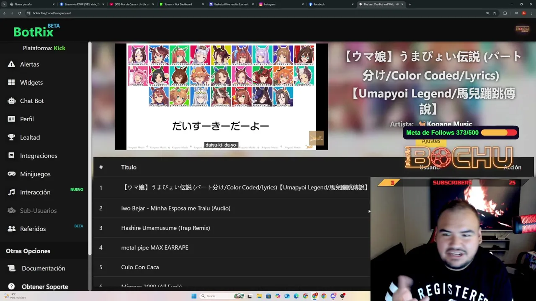Click the Documentación book icon
Screen dimensions: 536x301
coord(11,268)
